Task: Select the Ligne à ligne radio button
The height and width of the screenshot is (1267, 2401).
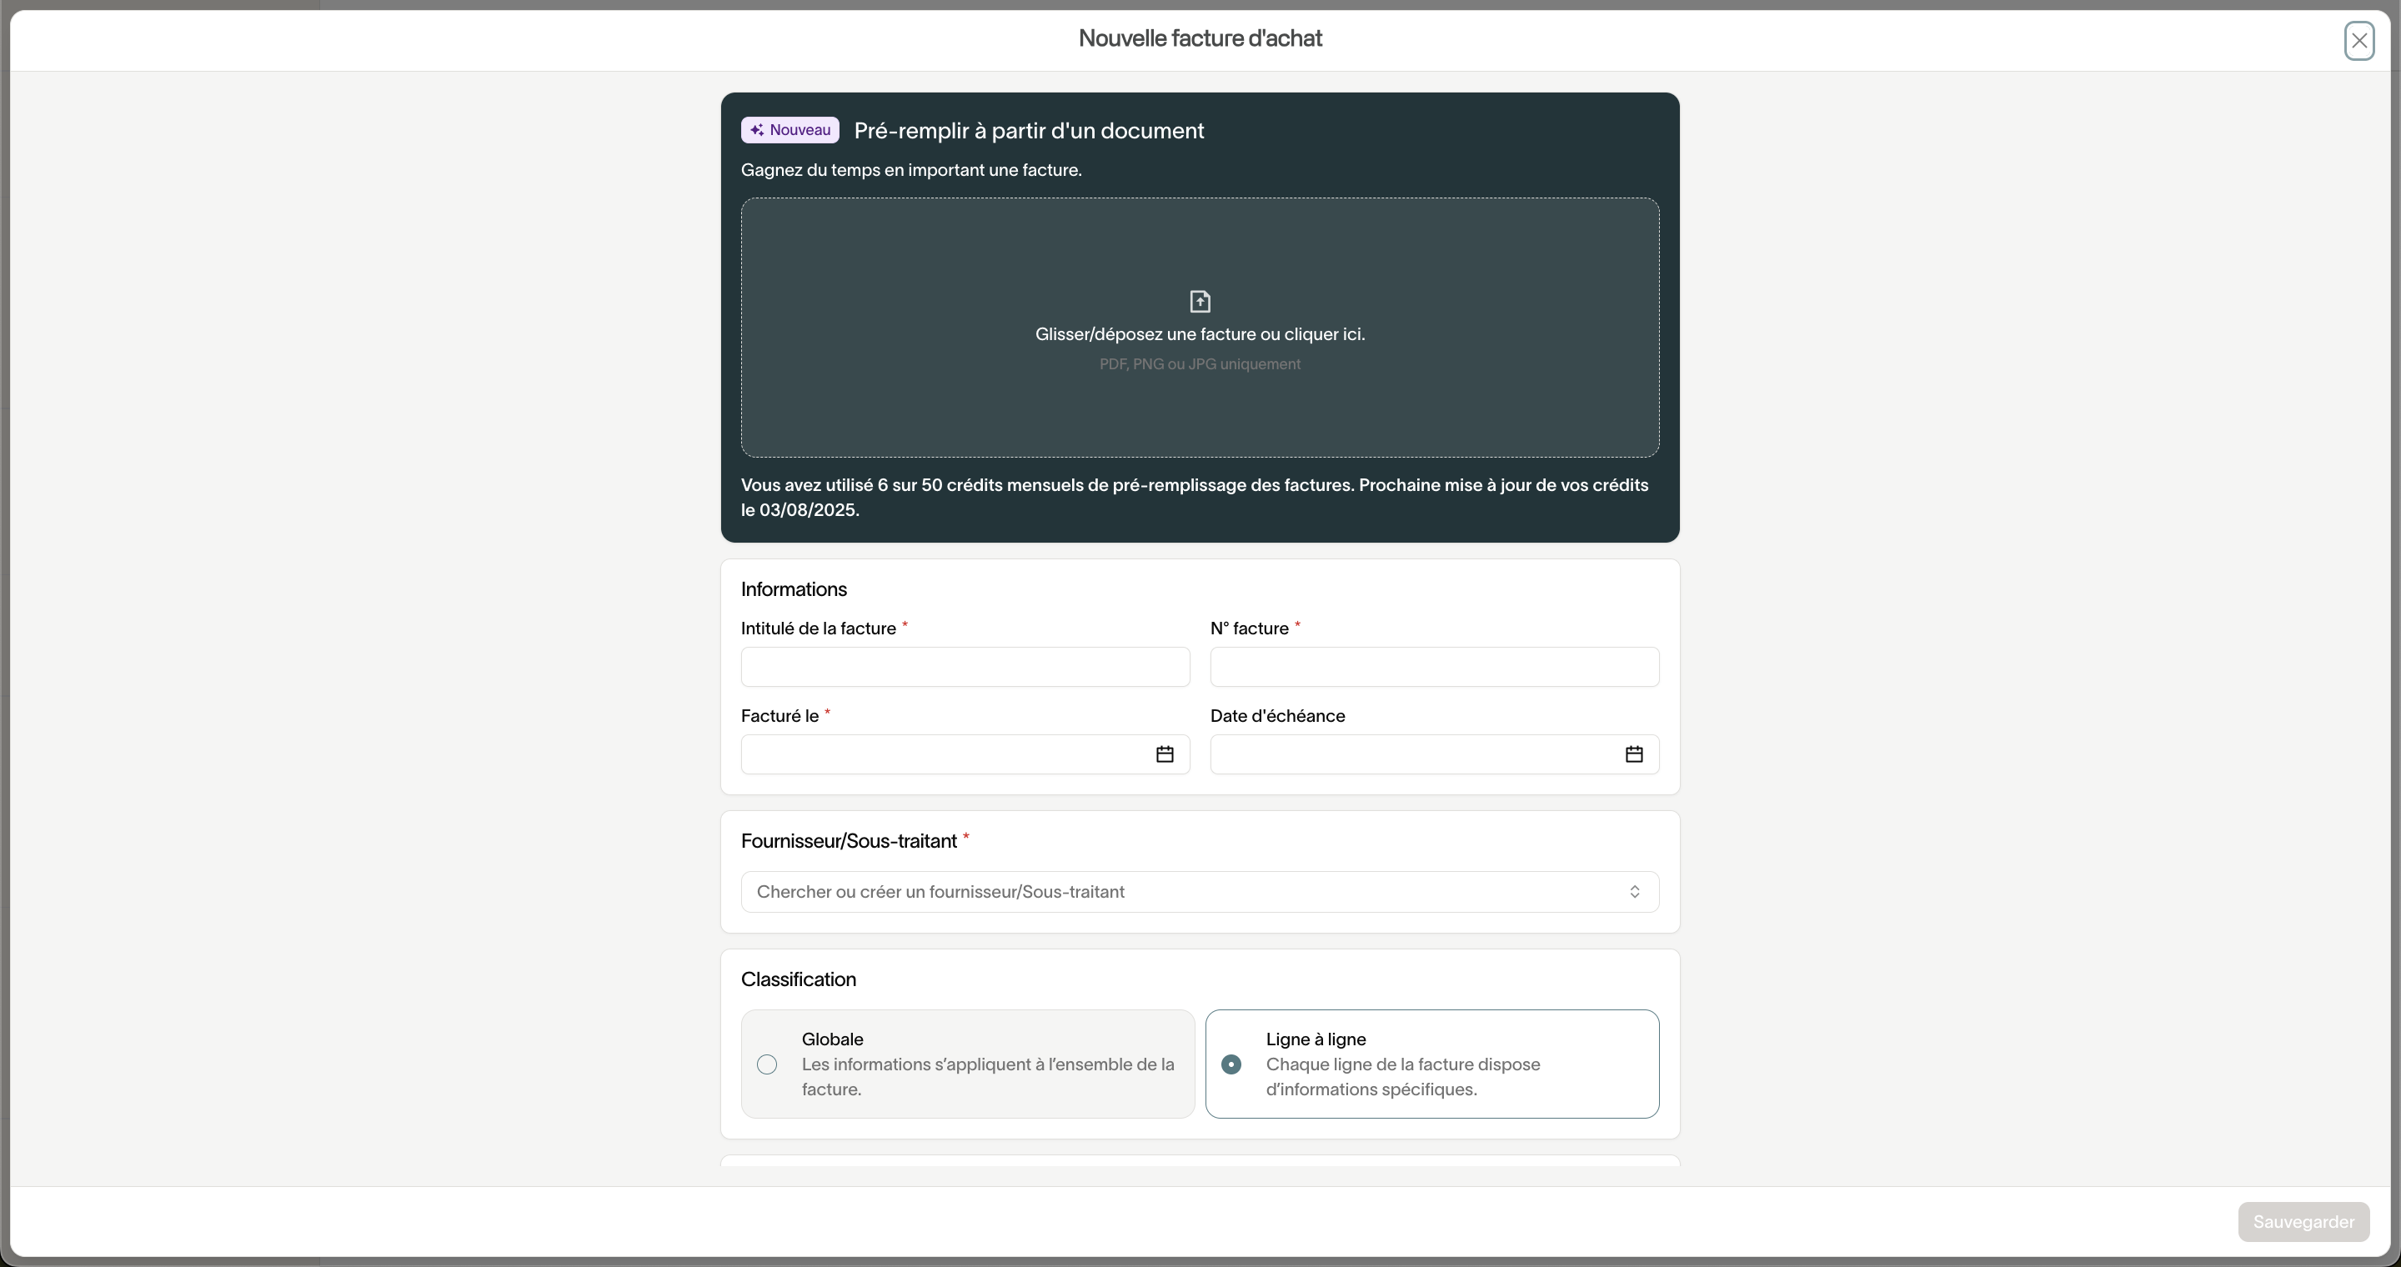Action: coord(1231,1064)
